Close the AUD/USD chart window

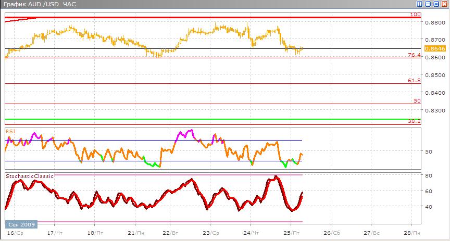coord(443,4)
